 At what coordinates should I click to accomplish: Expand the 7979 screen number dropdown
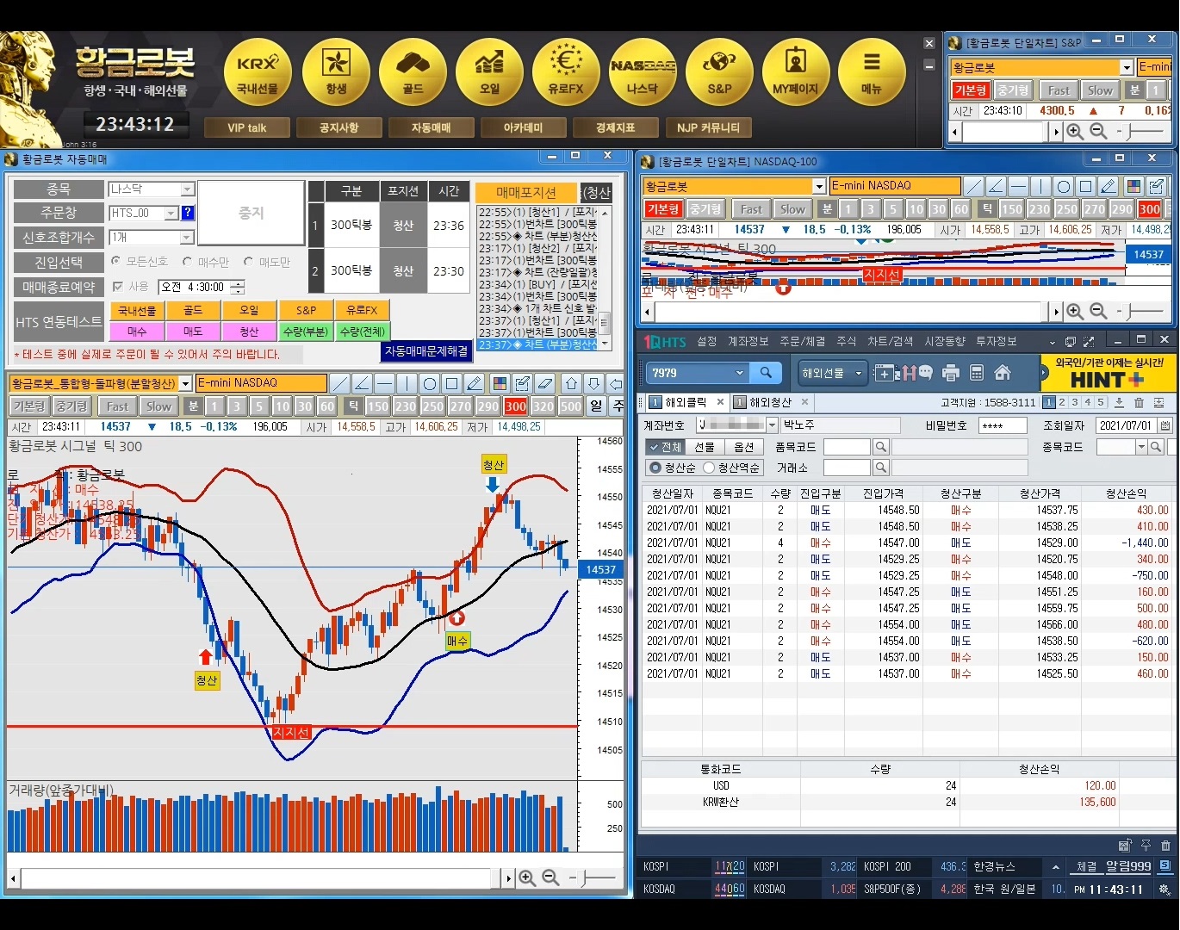click(740, 373)
